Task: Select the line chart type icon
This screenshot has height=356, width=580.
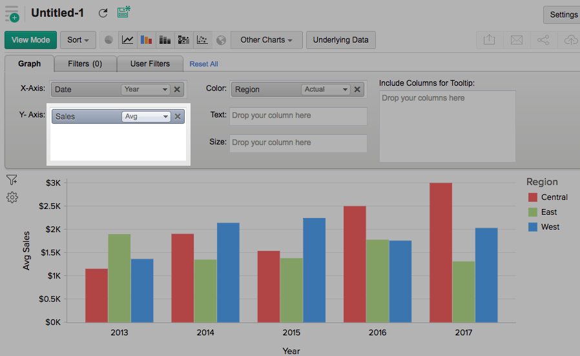Action: (128, 40)
